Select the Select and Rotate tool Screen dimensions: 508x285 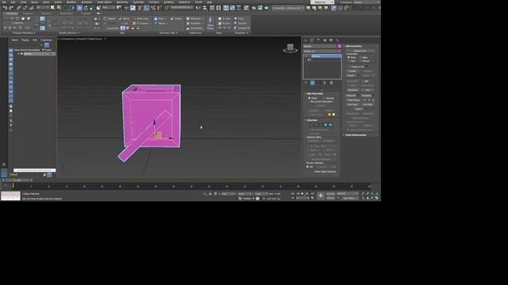[86, 8]
